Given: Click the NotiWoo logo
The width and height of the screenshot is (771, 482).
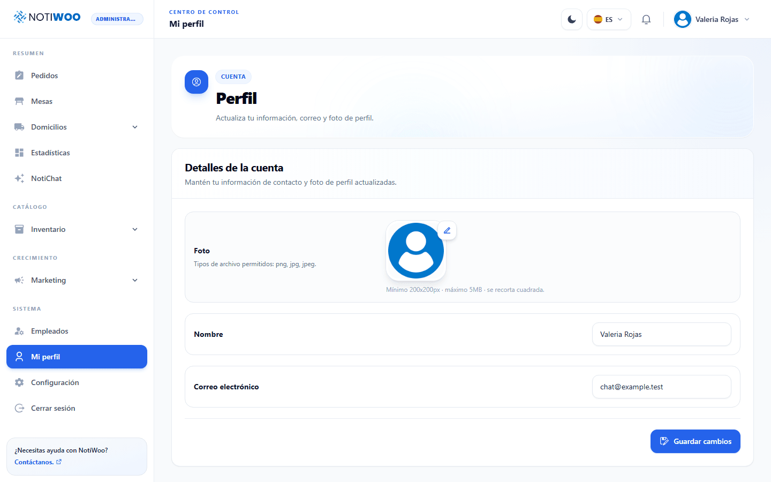Looking at the screenshot, I should 47,17.
